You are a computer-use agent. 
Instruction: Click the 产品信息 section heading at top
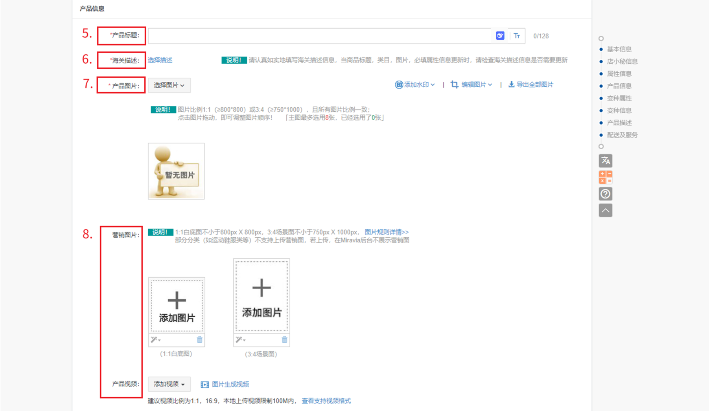(x=92, y=9)
